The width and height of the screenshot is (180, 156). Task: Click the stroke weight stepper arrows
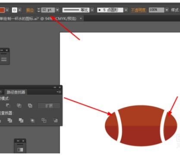(x=38, y=10)
